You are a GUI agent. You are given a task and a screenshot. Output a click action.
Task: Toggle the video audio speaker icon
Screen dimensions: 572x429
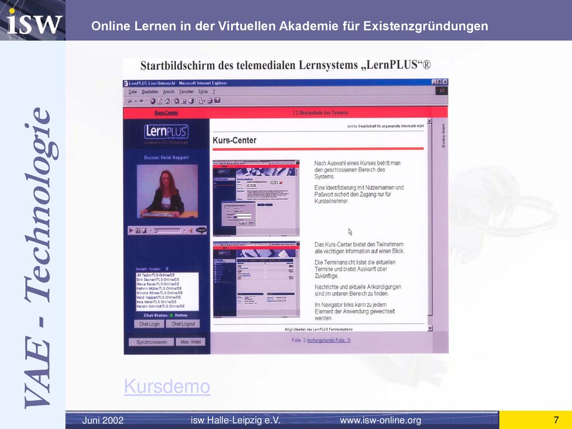coord(191,231)
